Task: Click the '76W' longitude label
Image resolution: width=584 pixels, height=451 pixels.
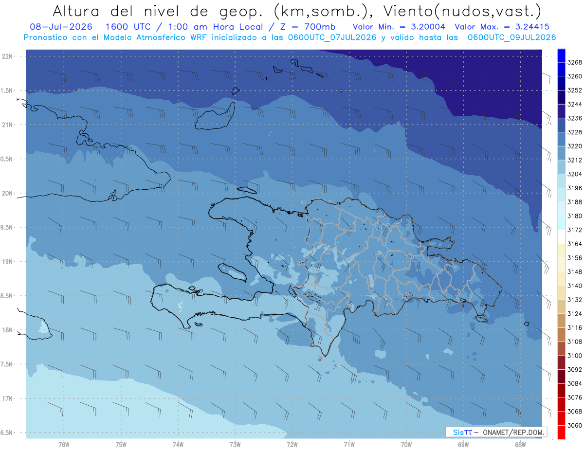Action: click(64, 445)
